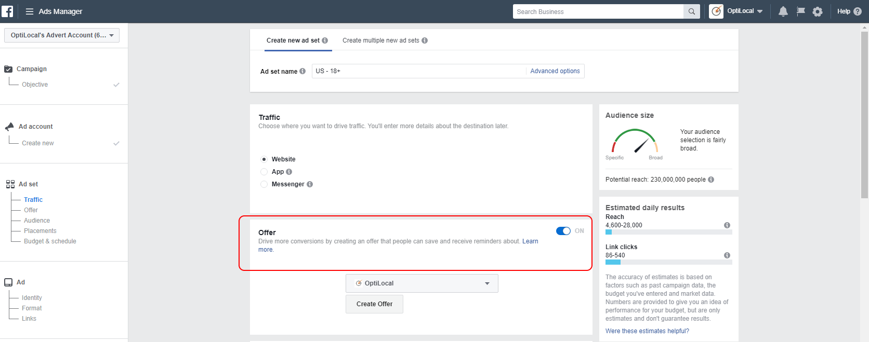Click the Campaign section icon
This screenshot has width=869, height=342.
8,69
